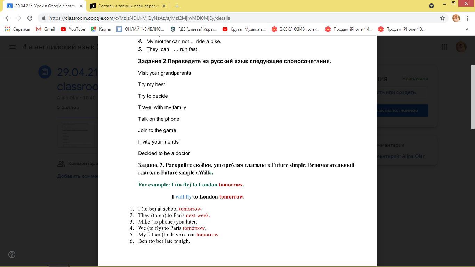The height and width of the screenshot is (267, 475).
Task: Click the '5 баллов' points label
Action: (68, 107)
